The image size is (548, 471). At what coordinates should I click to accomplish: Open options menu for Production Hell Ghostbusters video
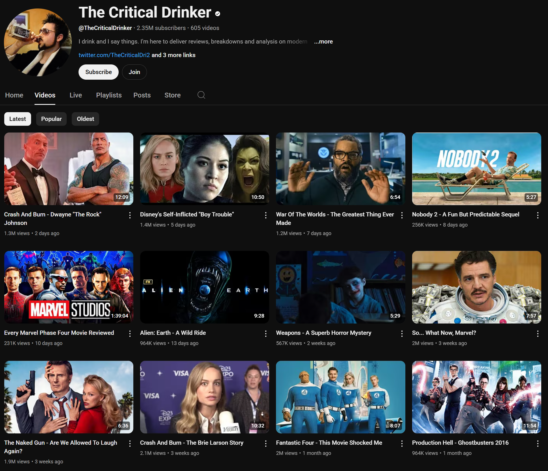coord(538,444)
